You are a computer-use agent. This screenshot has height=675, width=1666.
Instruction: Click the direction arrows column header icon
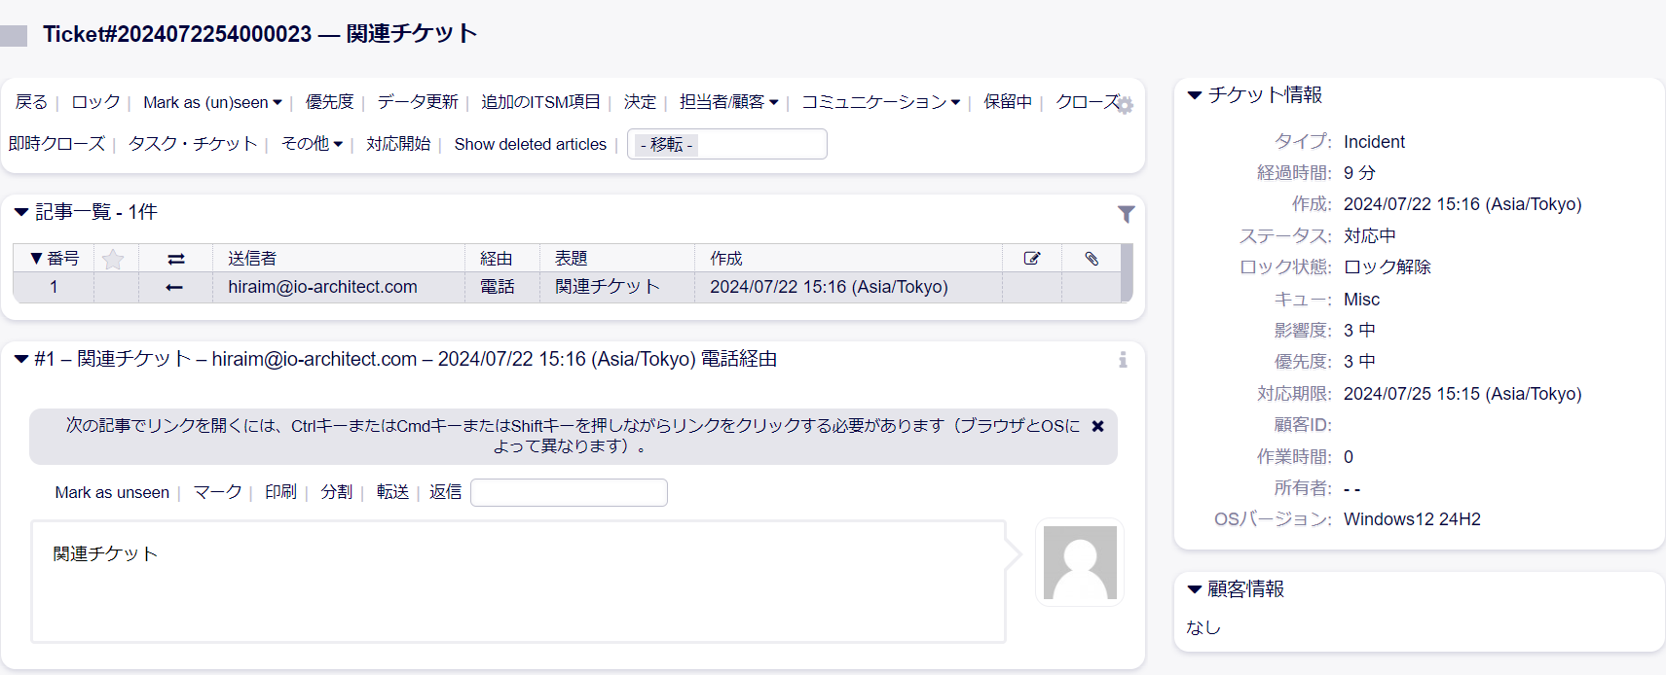pyautogui.click(x=176, y=259)
